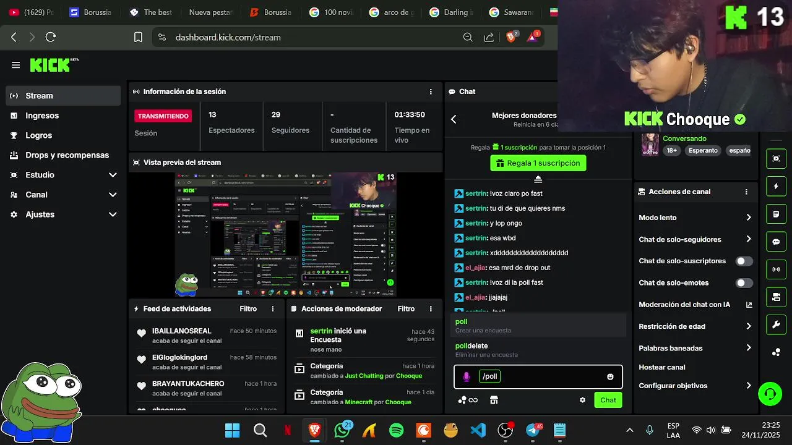792x445 pixels.
Task: Open Spotify from the taskbar
Action: pyautogui.click(x=397, y=430)
